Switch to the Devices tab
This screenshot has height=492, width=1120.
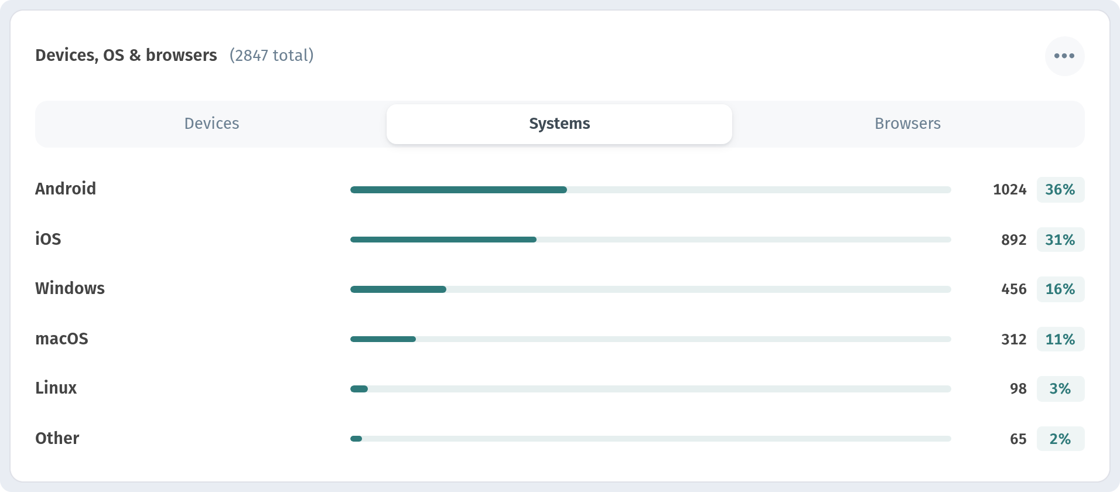(x=211, y=124)
